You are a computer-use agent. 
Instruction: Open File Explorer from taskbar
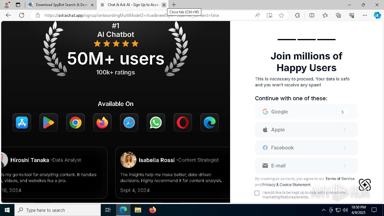coord(138,210)
